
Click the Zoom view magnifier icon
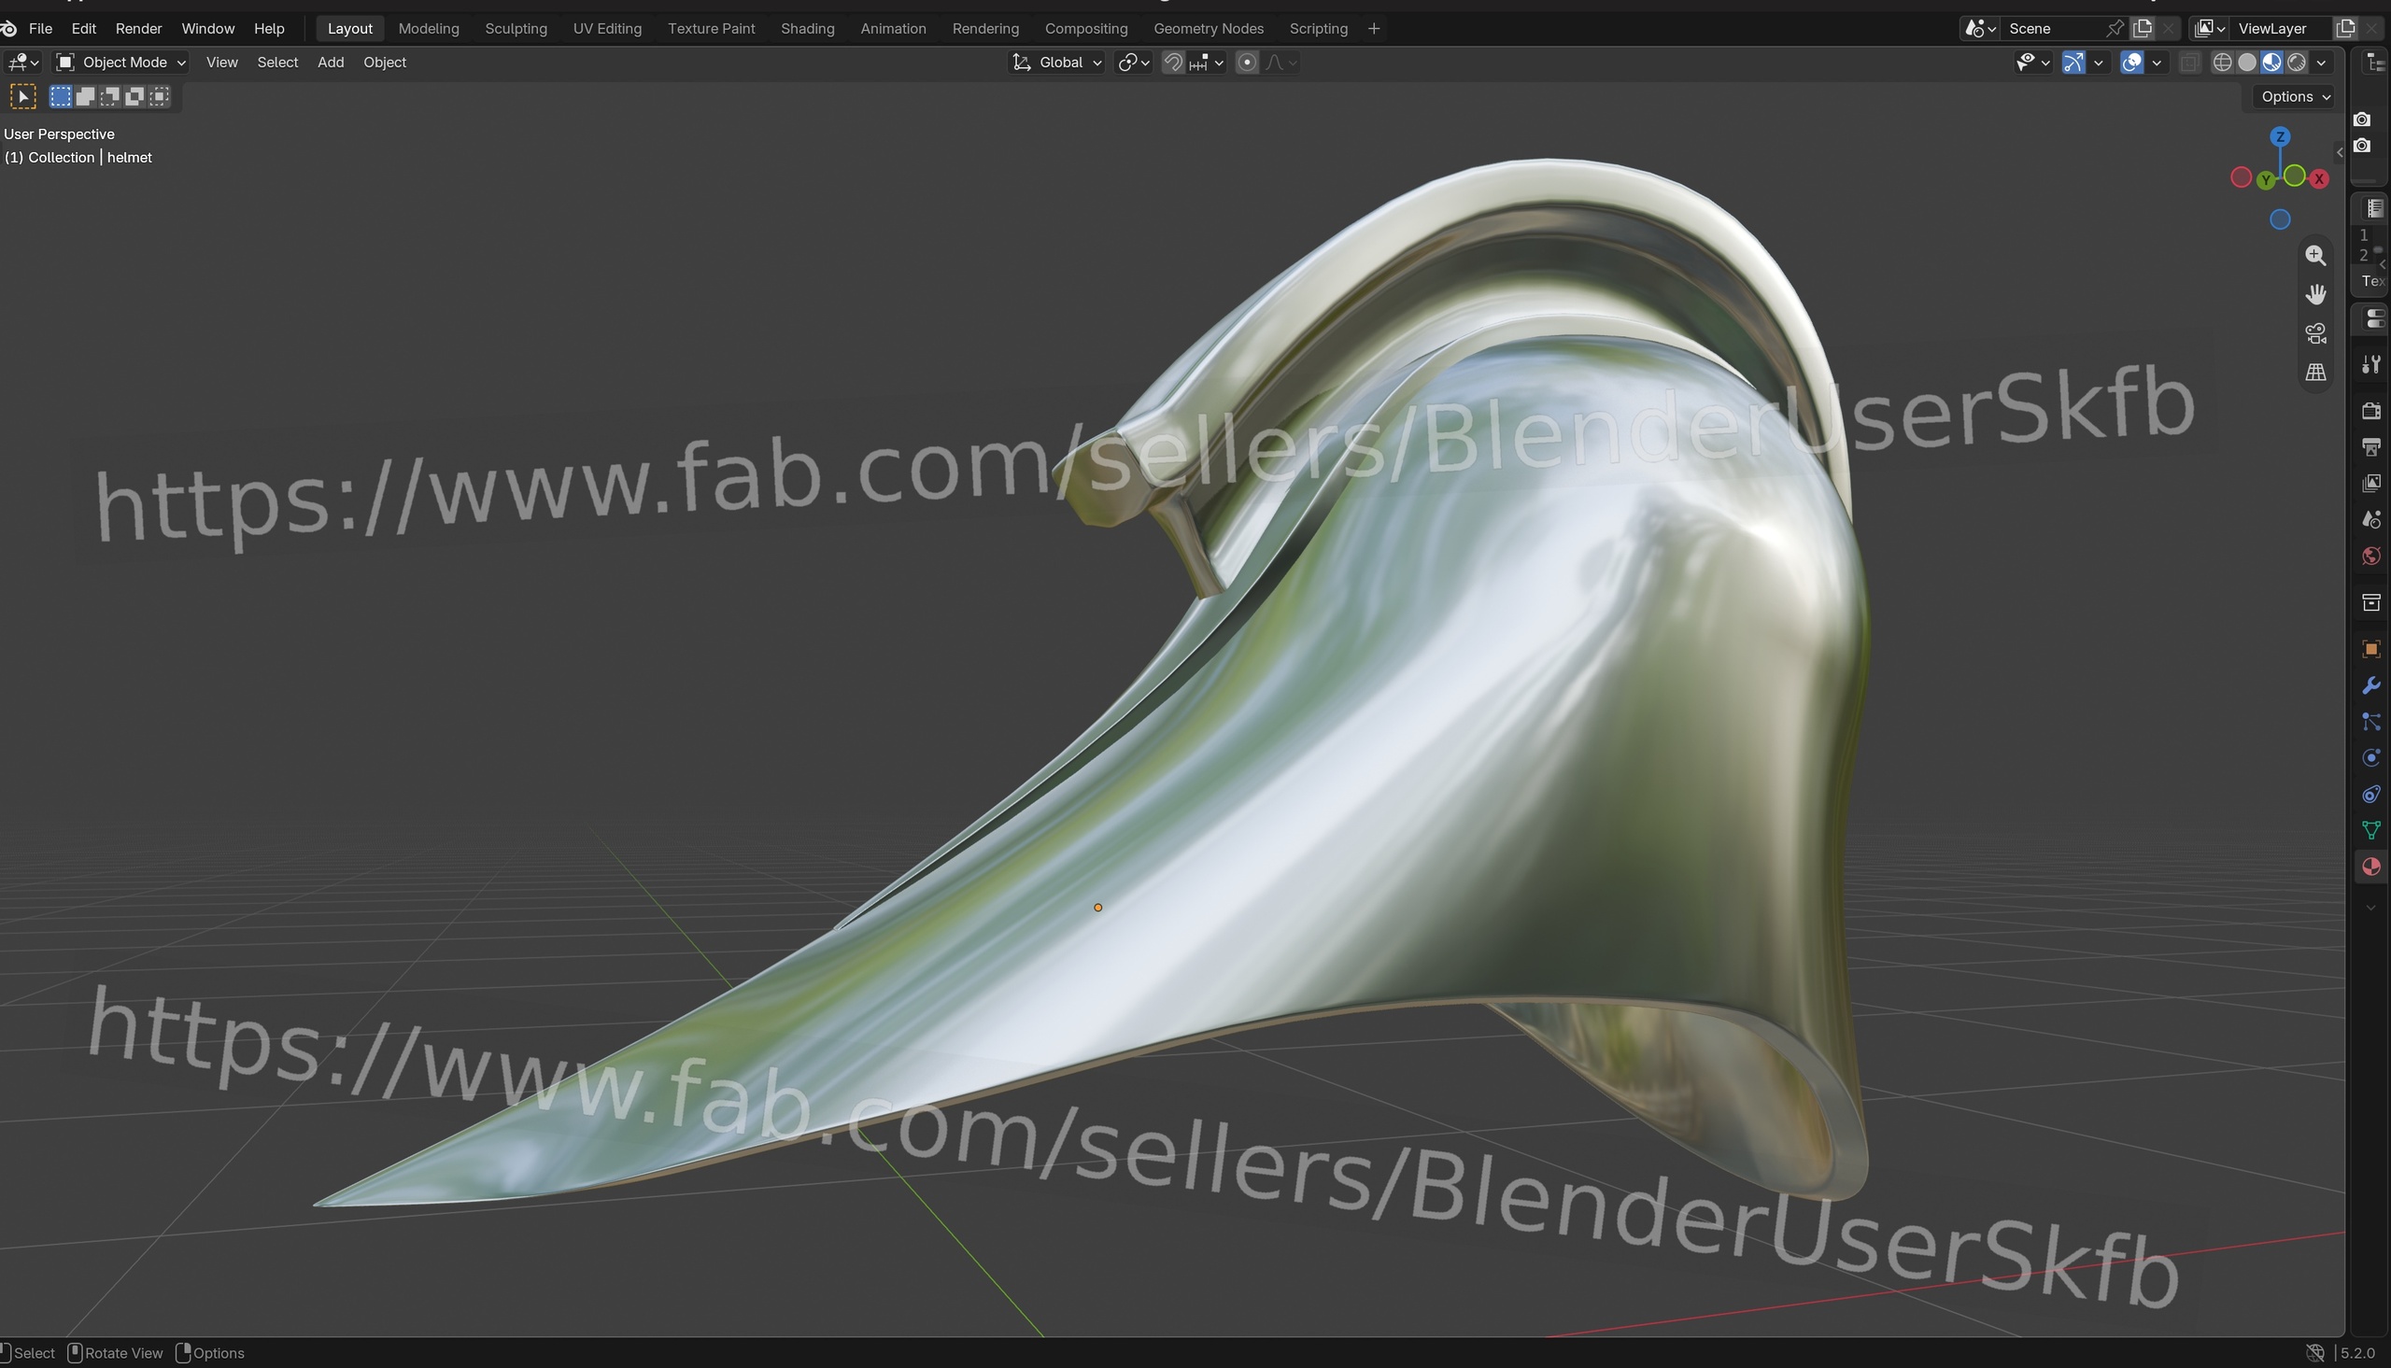coord(2316,256)
